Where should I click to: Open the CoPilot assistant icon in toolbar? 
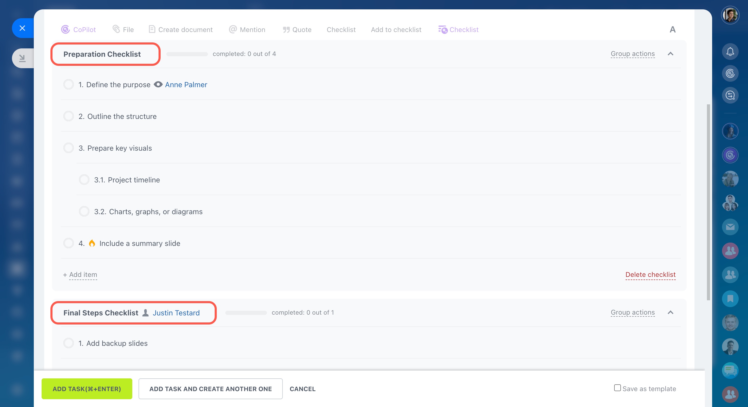pyautogui.click(x=65, y=29)
